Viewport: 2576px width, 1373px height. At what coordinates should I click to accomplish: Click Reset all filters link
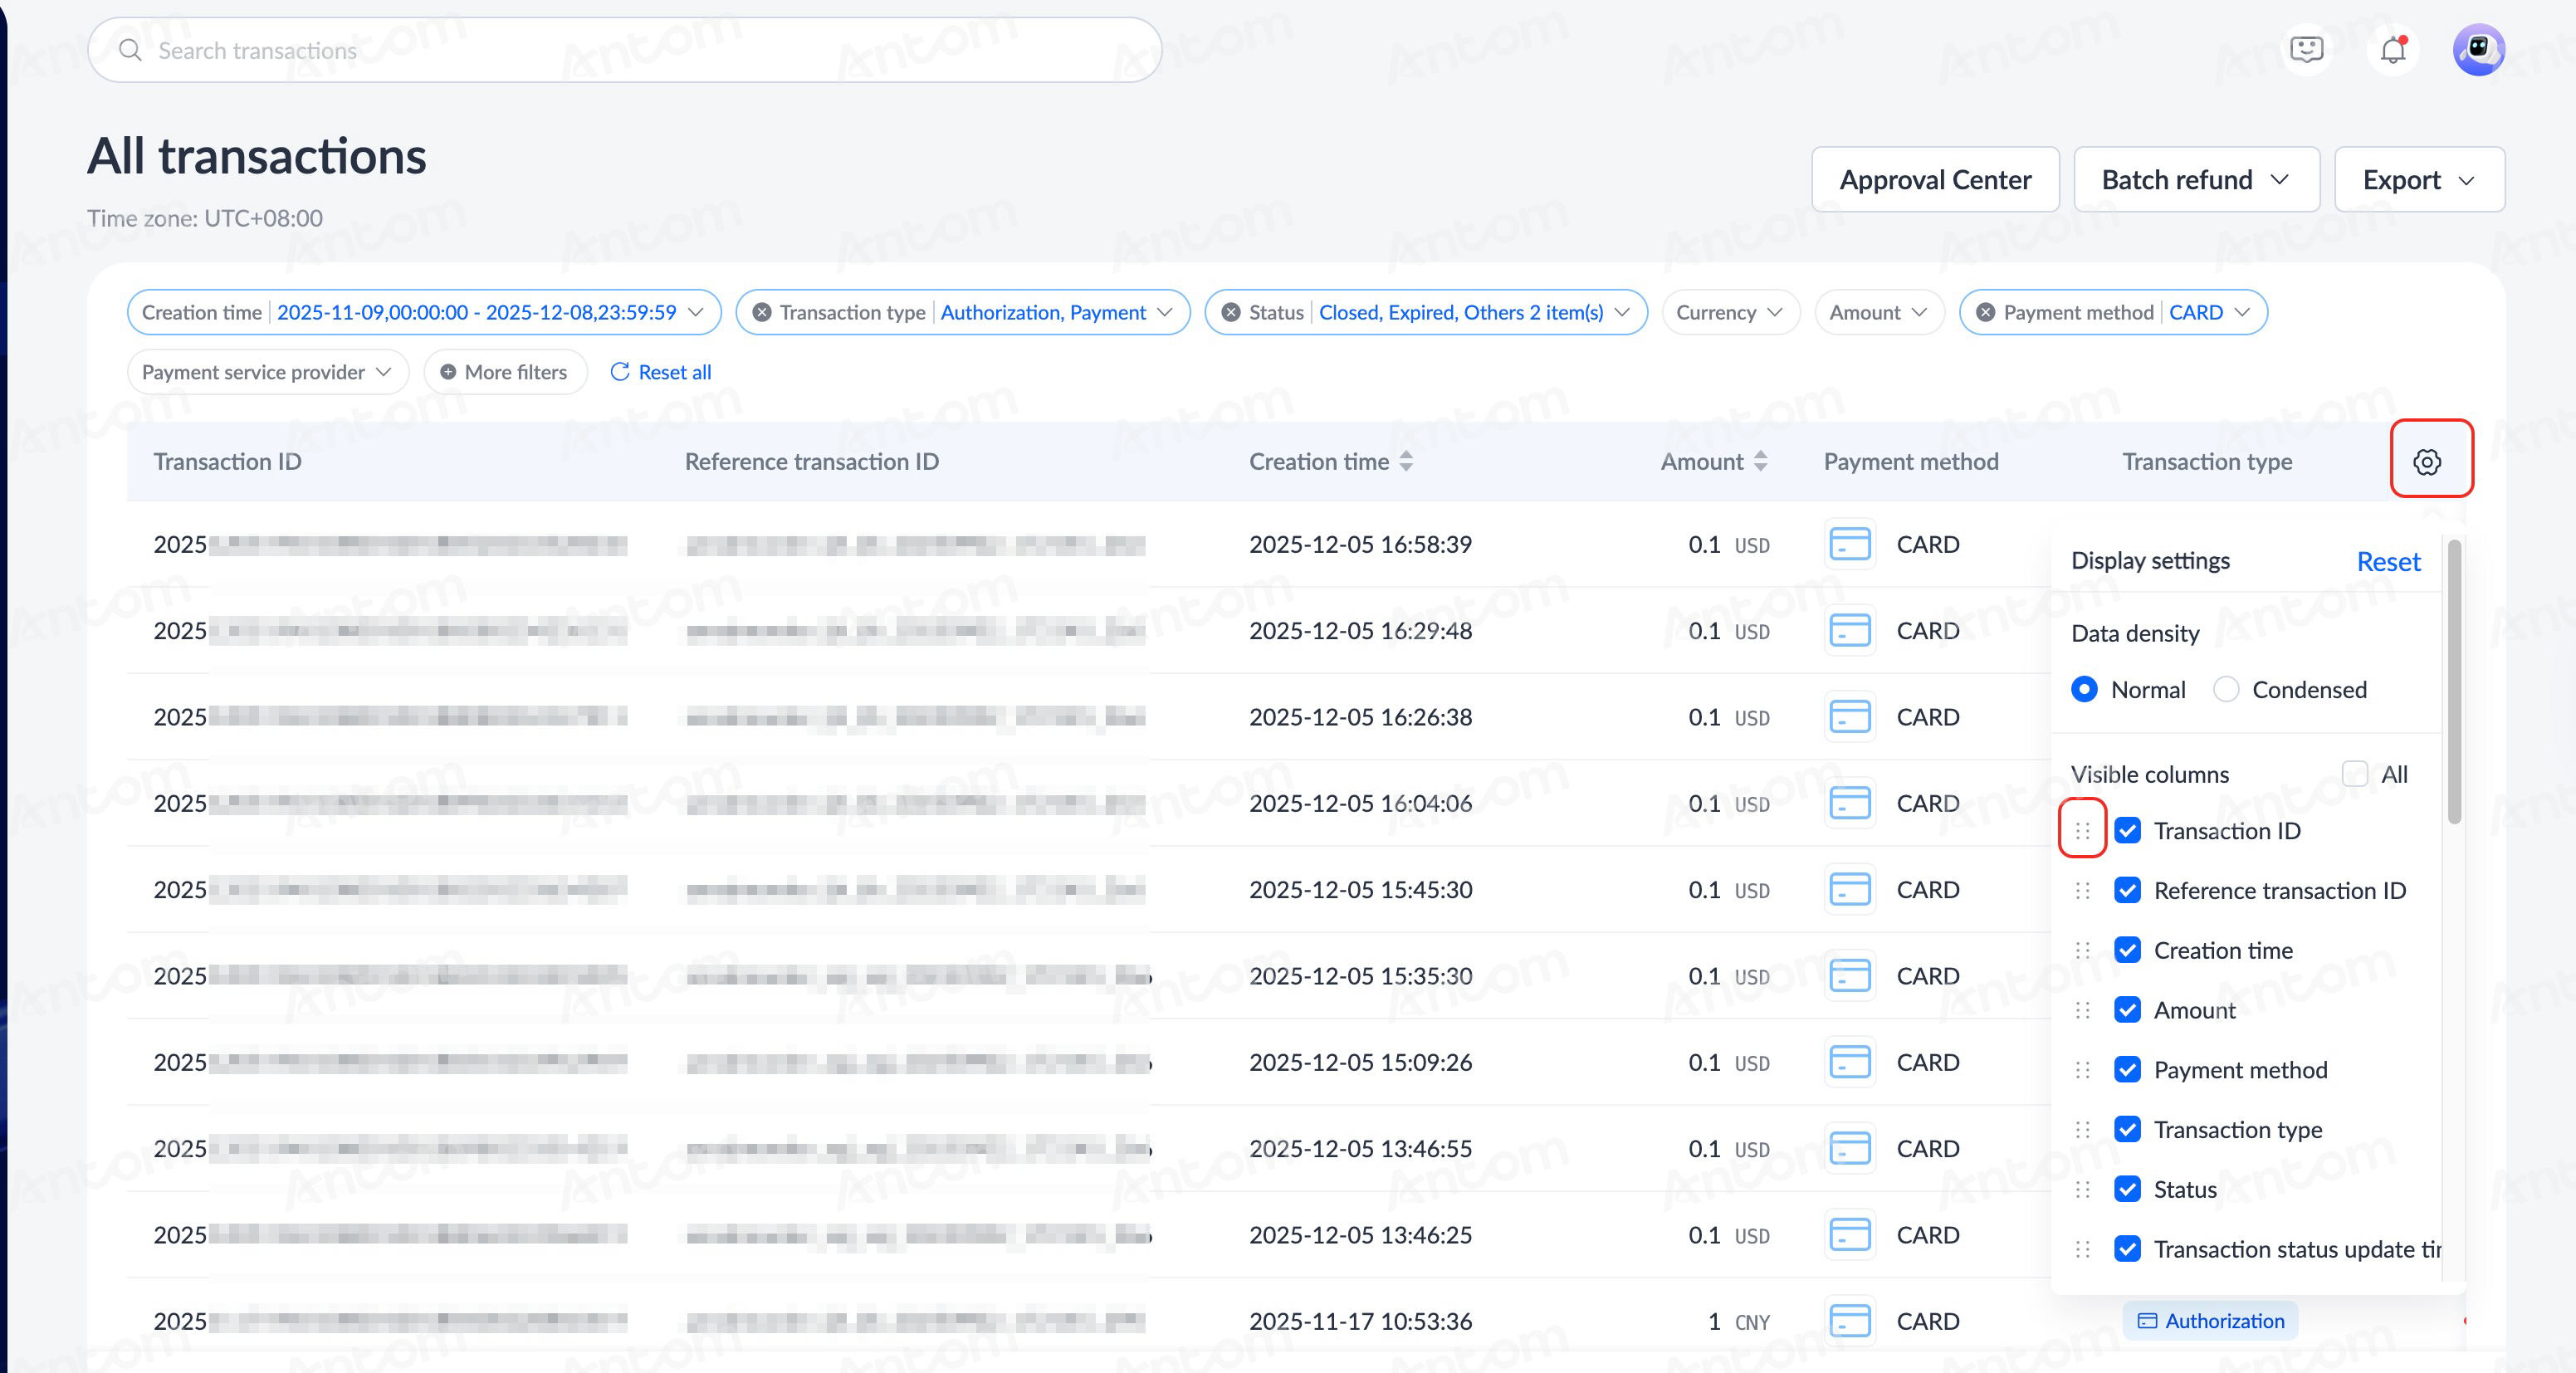[x=660, y=372]
